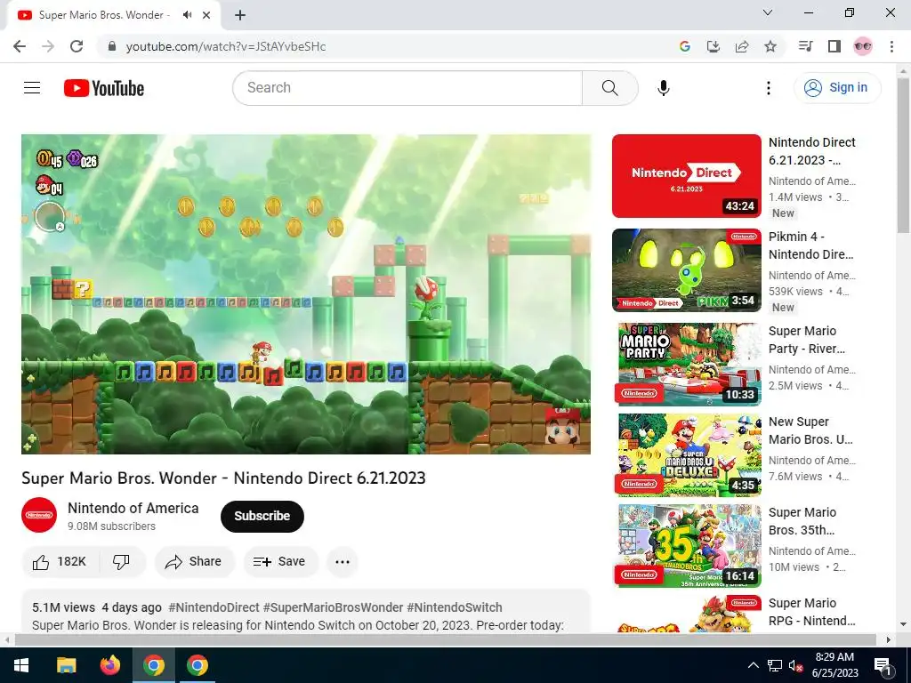
Task: Click the horizontal page scrollbar
Action: pyautogui.click(x=445, y=639)
